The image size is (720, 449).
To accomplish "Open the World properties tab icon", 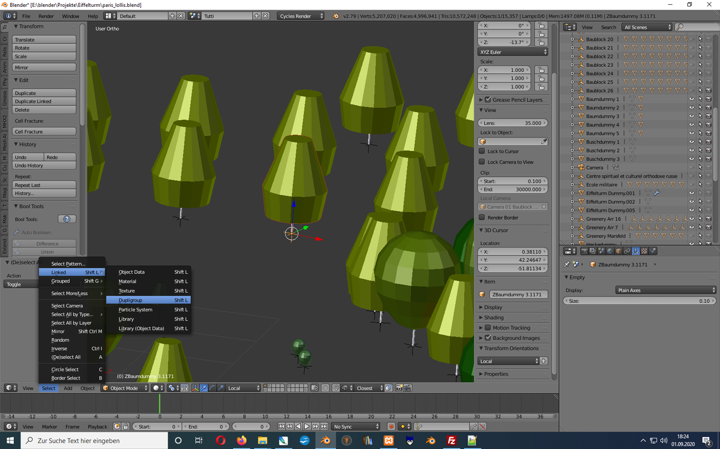I will click(610, 251).
